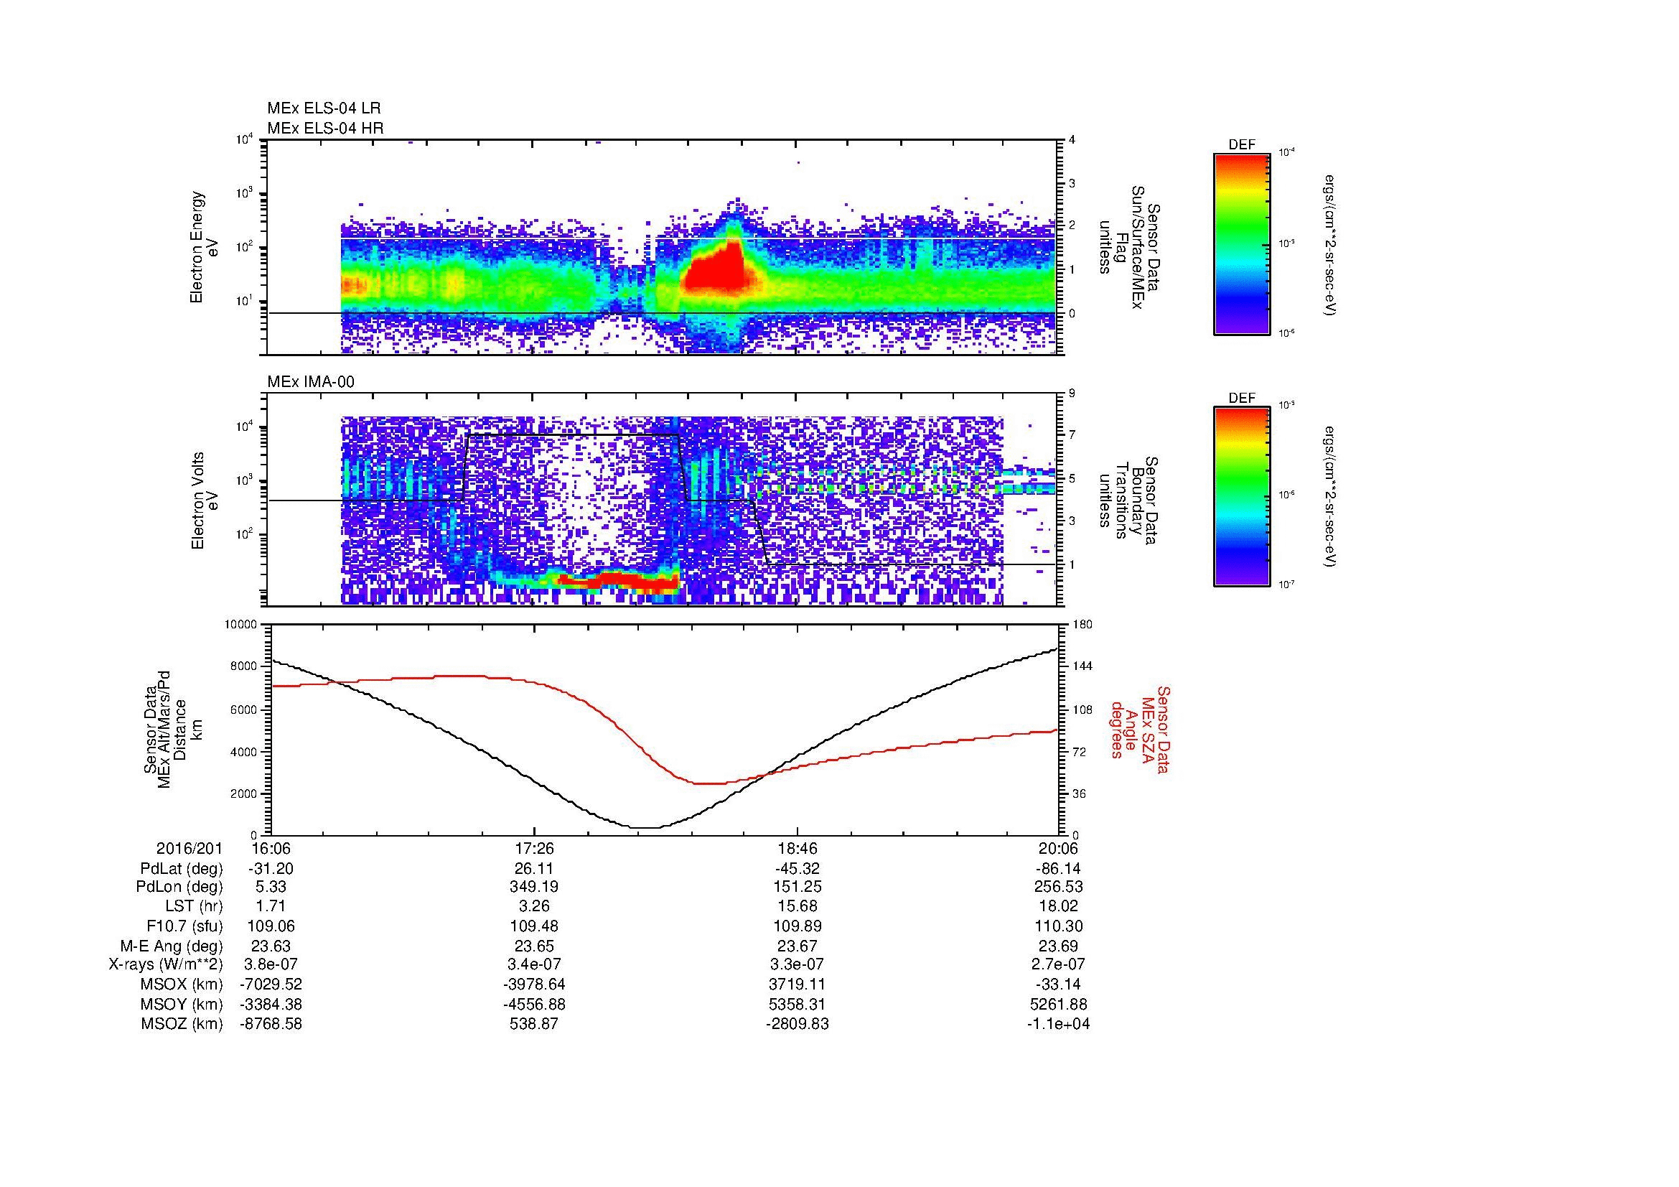1679x1187 pixels.
Task: Click the black altitude curve minimum
Action: [x=645, y=827]
